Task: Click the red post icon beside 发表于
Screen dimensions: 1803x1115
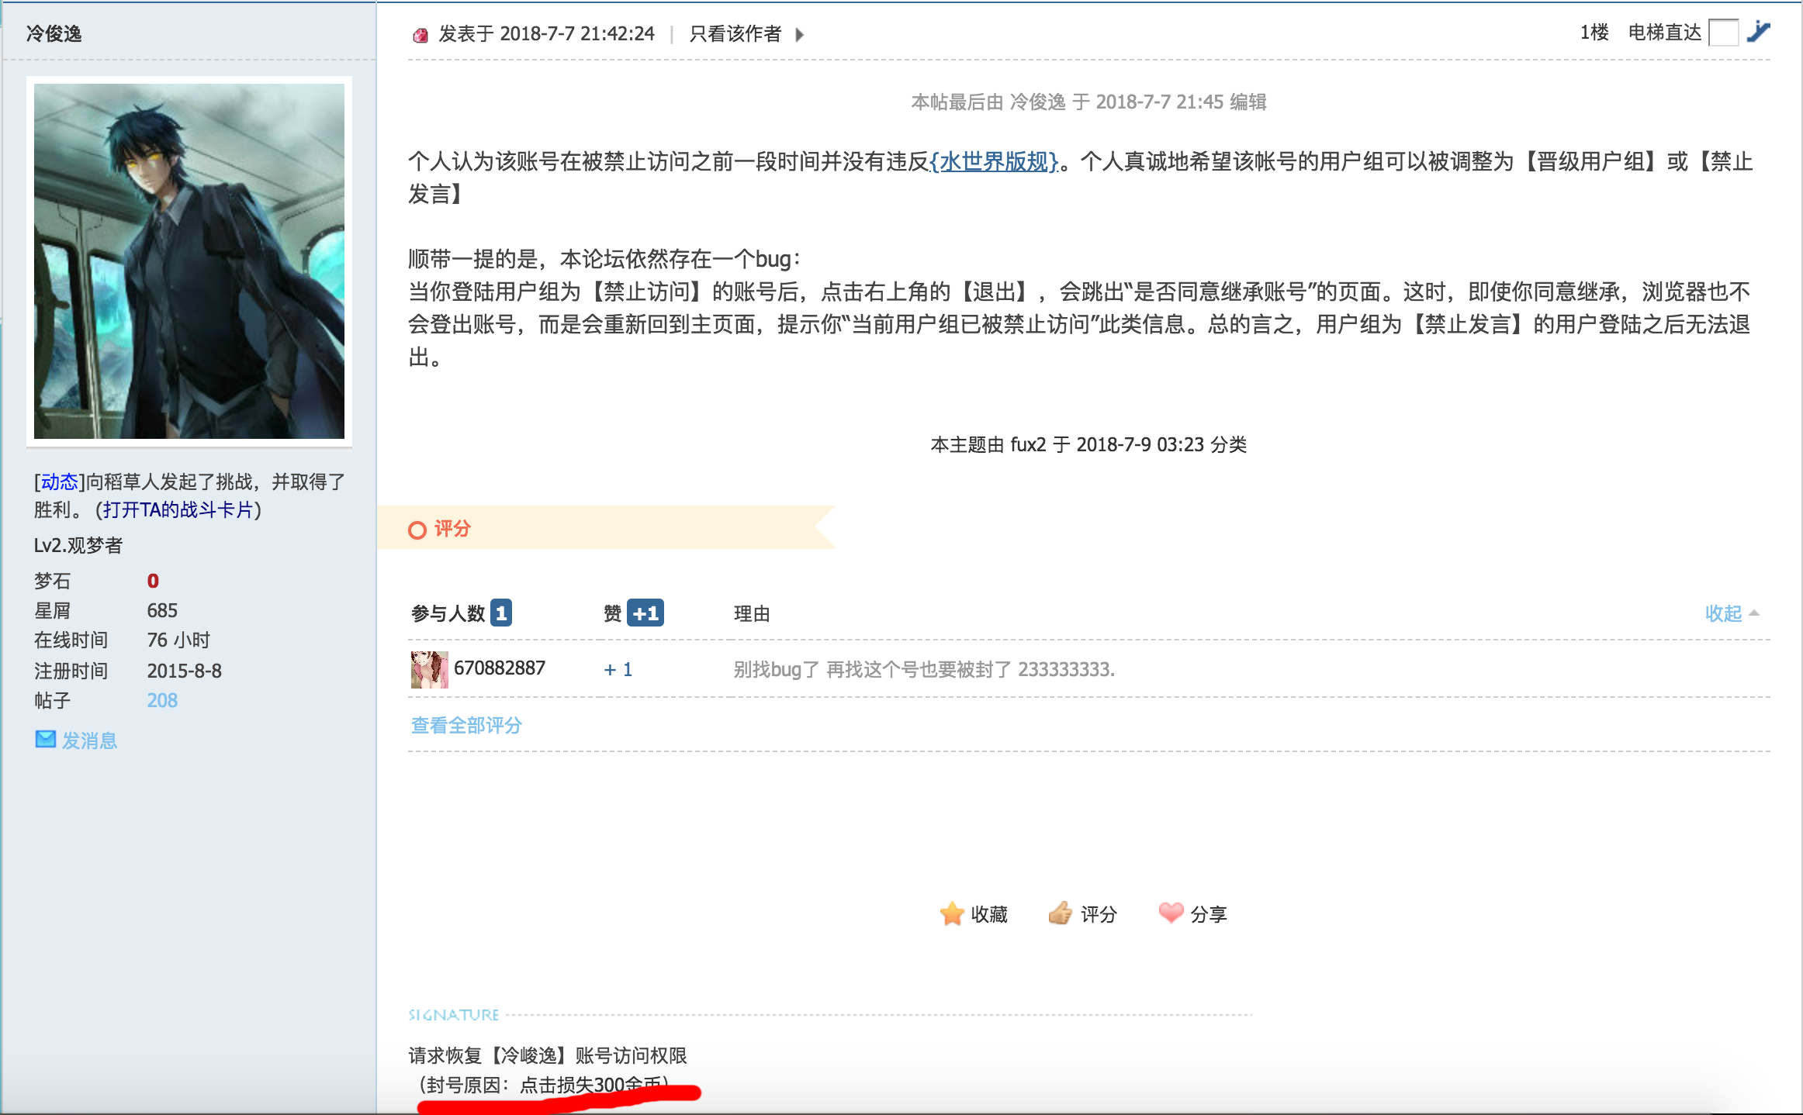Action: point(420,35)
